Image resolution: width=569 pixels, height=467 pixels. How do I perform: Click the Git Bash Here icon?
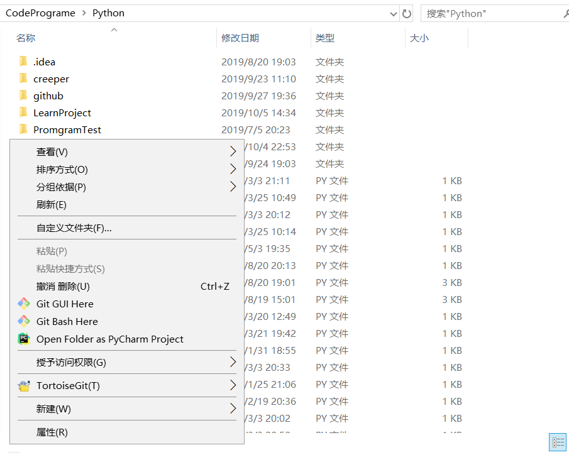point(24,321)
